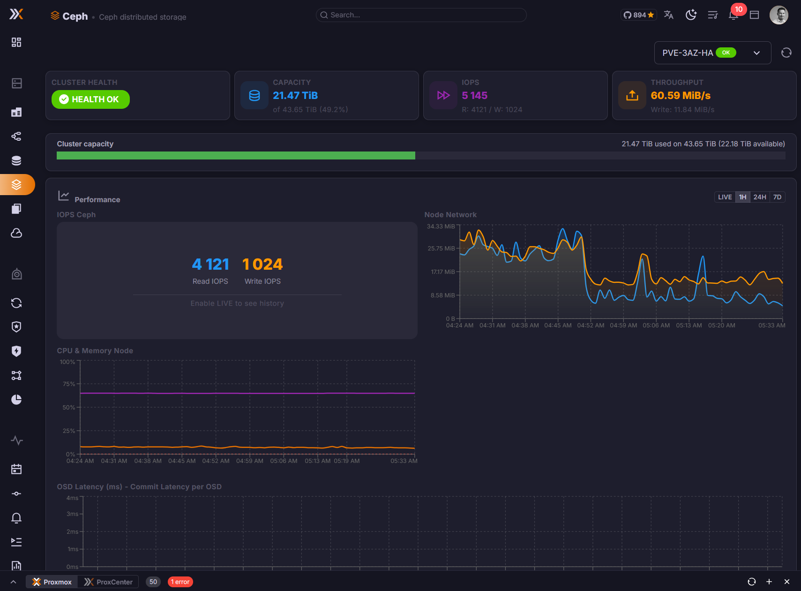801x591 pixels.
Task: Click the bar chart report sidebar icon at bottom
Action: [16, 566]
